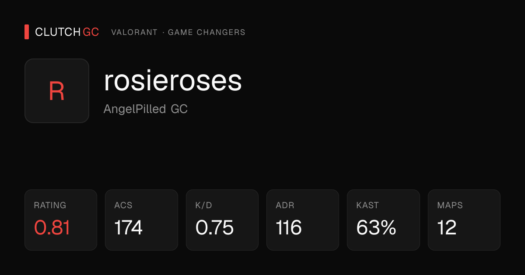Click the 116 ADR value

[x=289, y=227]
